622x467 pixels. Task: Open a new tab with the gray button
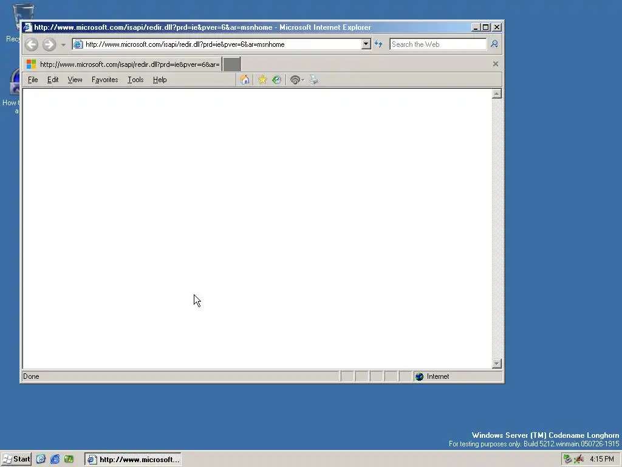tap(231, 64)
